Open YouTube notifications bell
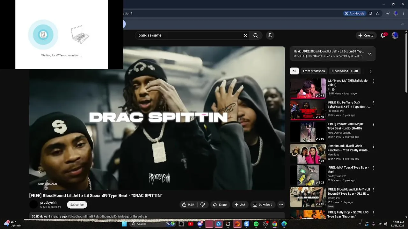 (x=383, y=35)
